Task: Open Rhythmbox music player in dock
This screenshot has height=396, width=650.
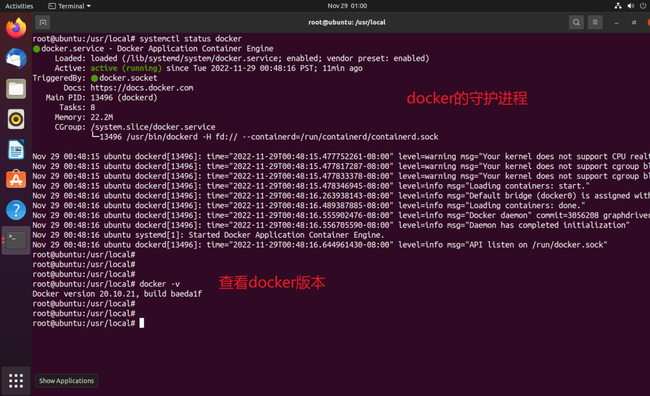Action: point(16,119)
